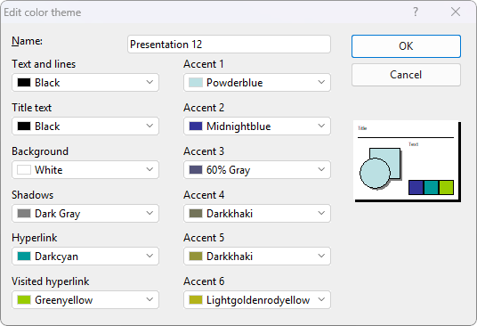Click the Powderblue text in Accent 1

coord(235,83)
